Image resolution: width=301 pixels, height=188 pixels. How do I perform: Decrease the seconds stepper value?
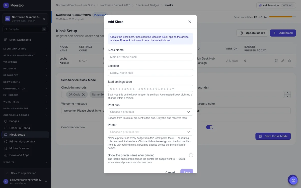[x=288, y=96]
